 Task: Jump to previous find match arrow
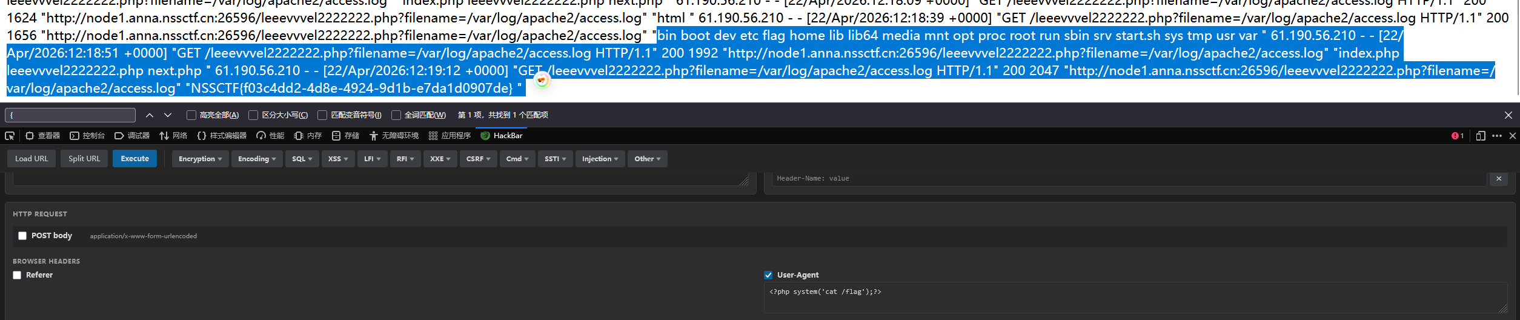pos(150,115)
